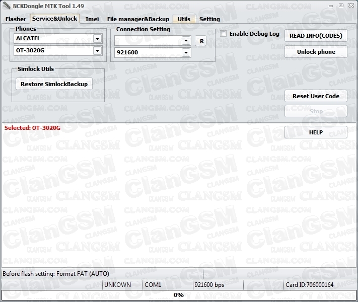Enable the Debug Log checkbox

[223, 34]
